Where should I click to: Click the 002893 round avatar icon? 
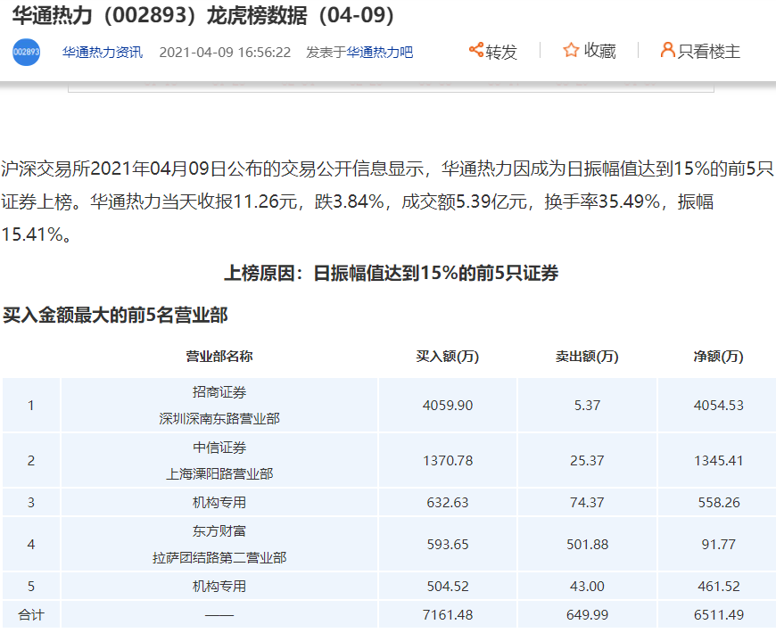(26, 52)
